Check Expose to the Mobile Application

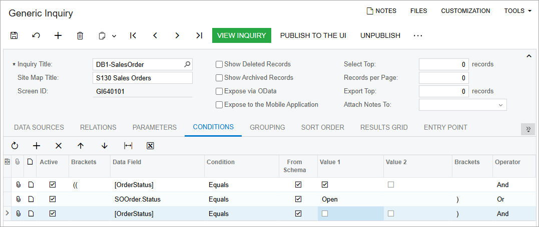[219, 105]
